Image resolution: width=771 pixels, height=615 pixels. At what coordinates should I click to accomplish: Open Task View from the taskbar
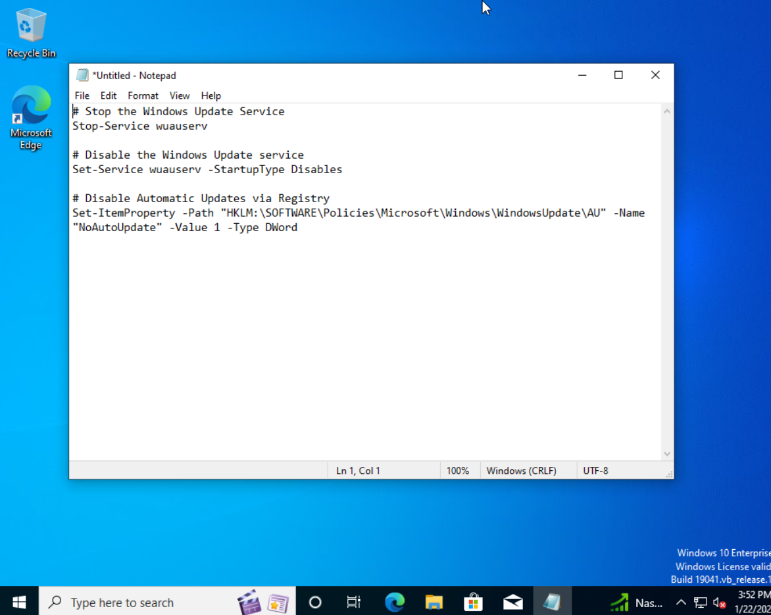[x=353, y=602]
